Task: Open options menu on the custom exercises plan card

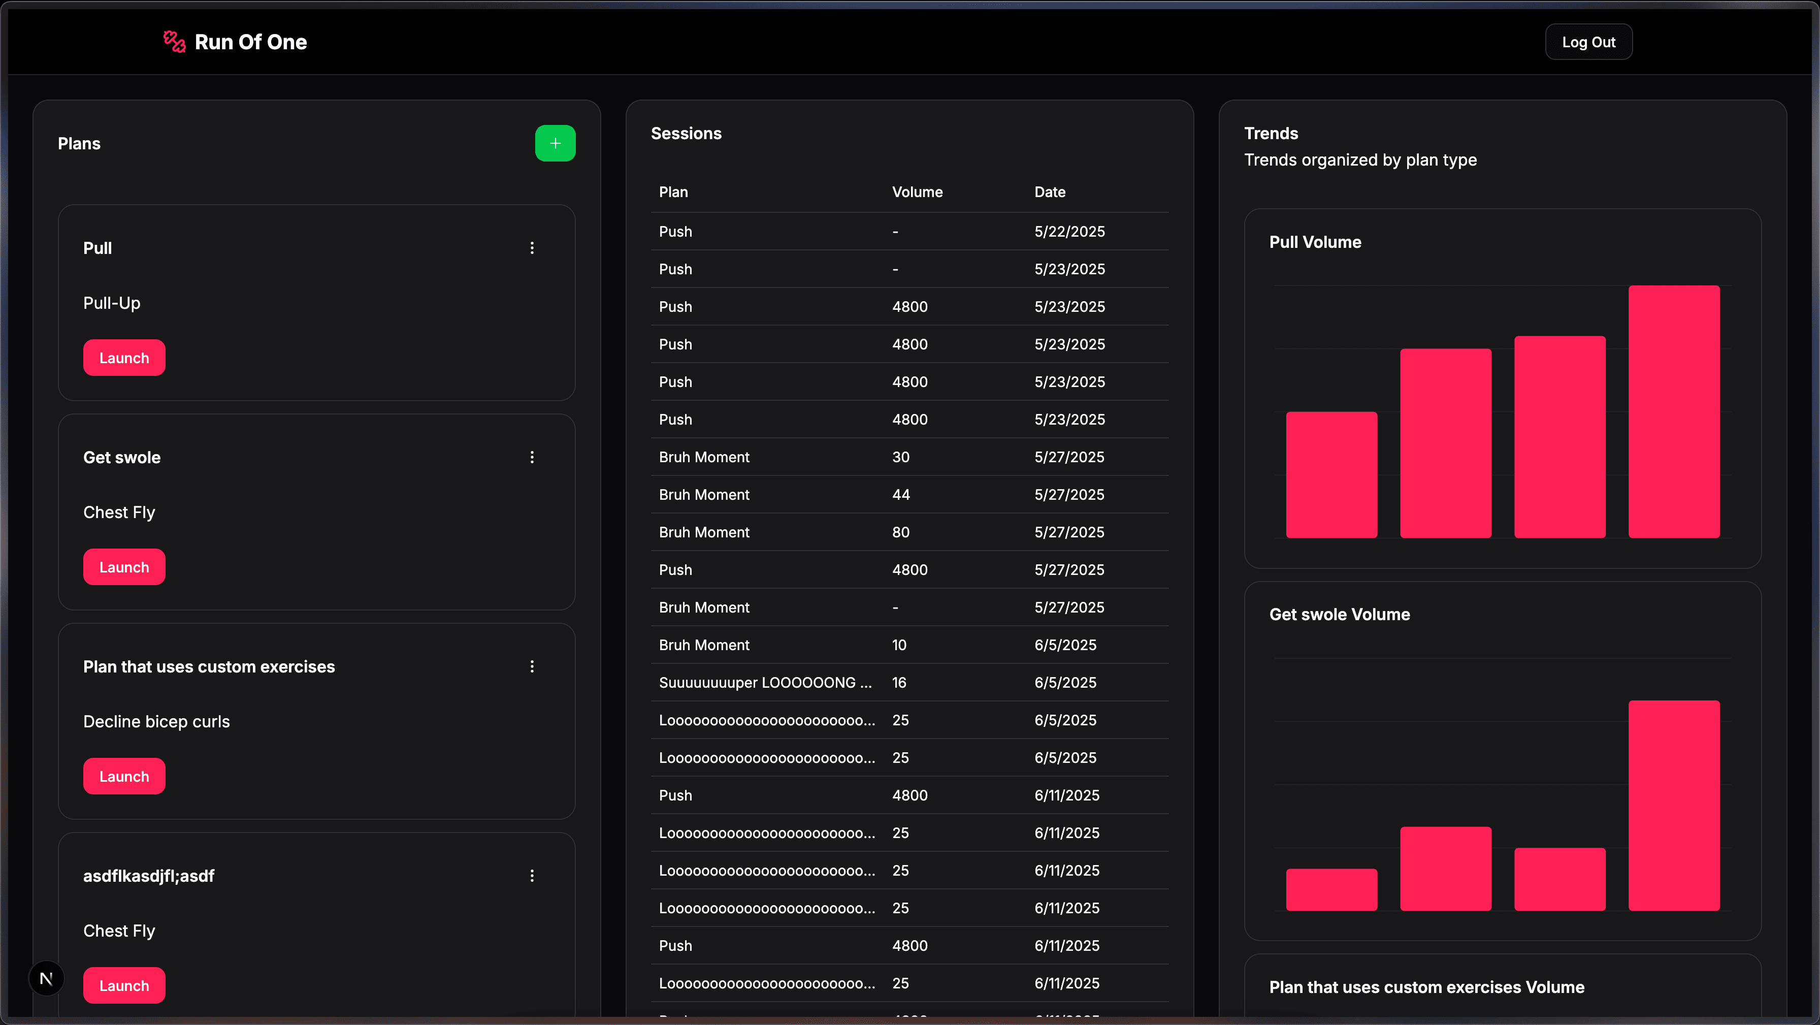Action: coord(532,666)
